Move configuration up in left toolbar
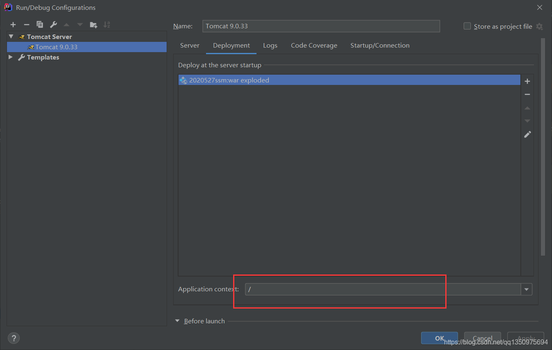This screenshot has width=552, height=350. [66, 25]
